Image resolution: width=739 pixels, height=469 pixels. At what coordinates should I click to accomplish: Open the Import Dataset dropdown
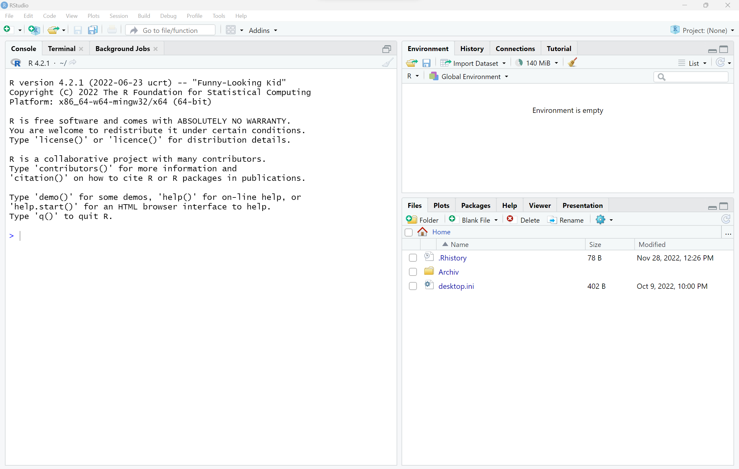click(x=473, y=63)
